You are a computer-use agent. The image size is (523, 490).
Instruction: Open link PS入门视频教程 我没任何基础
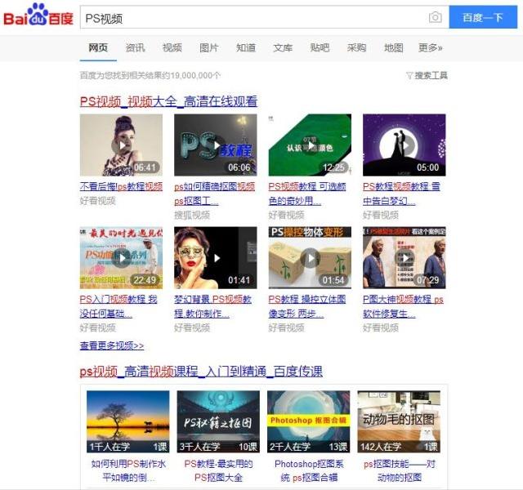click(118, 306)
